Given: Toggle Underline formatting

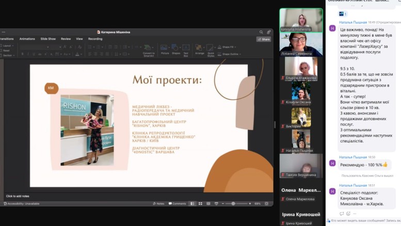Looking at the screenshot, I should (x=34, y=54).
